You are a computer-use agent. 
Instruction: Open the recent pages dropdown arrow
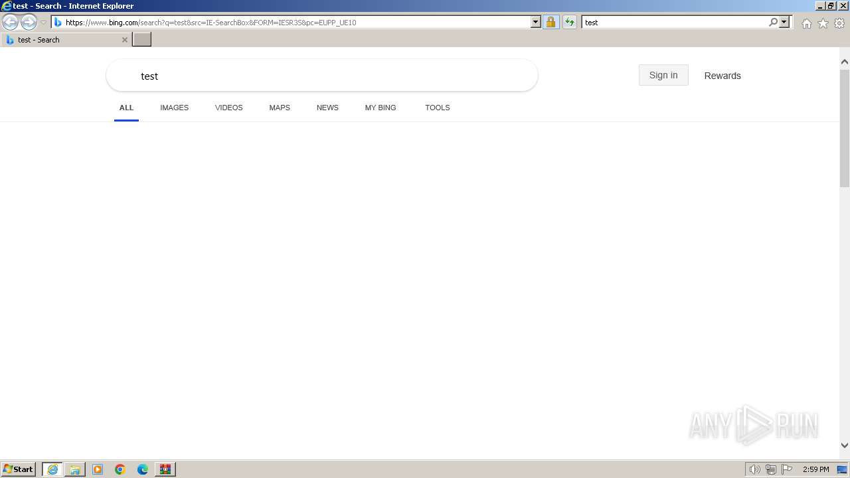click(x=44, y=23)
